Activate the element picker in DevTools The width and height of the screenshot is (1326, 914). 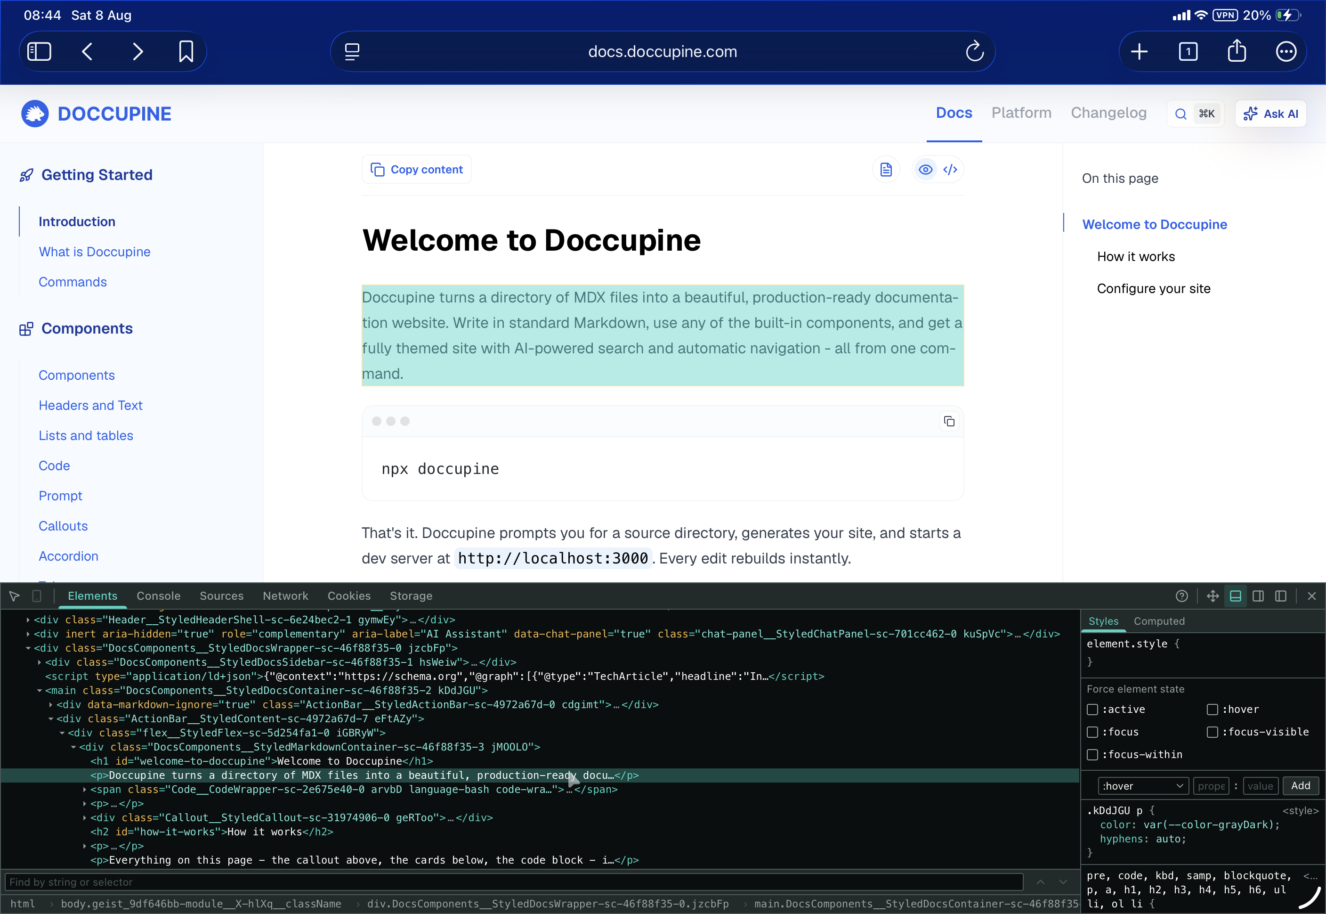[x=15, y=596]
